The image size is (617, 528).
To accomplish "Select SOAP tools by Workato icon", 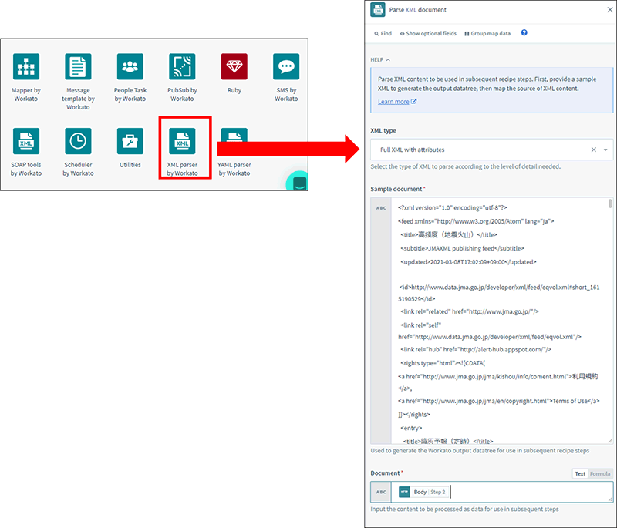I will coord(26,141).
